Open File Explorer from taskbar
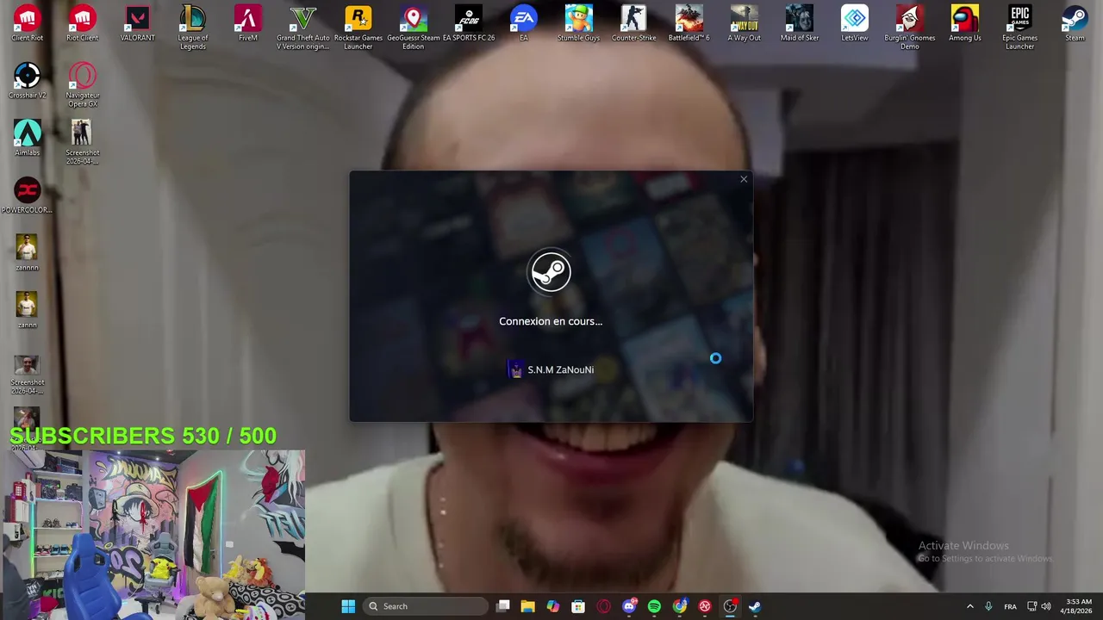 tap(527, 606)
